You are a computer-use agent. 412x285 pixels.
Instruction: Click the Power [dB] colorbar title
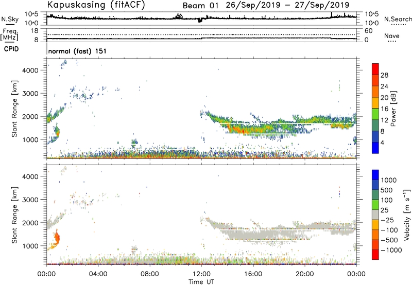[393, 109]
